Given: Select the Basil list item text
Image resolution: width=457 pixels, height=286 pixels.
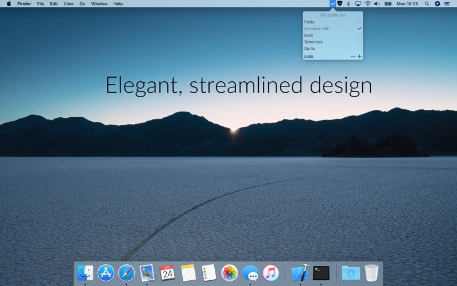Looking at the screenshot, I should coord(308,35).
